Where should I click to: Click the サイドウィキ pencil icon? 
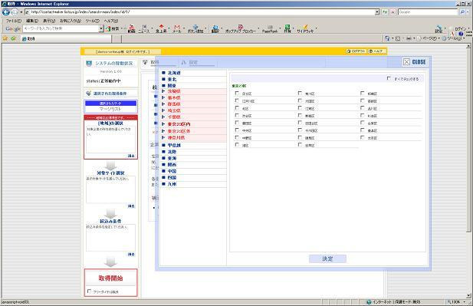point(305,29)
